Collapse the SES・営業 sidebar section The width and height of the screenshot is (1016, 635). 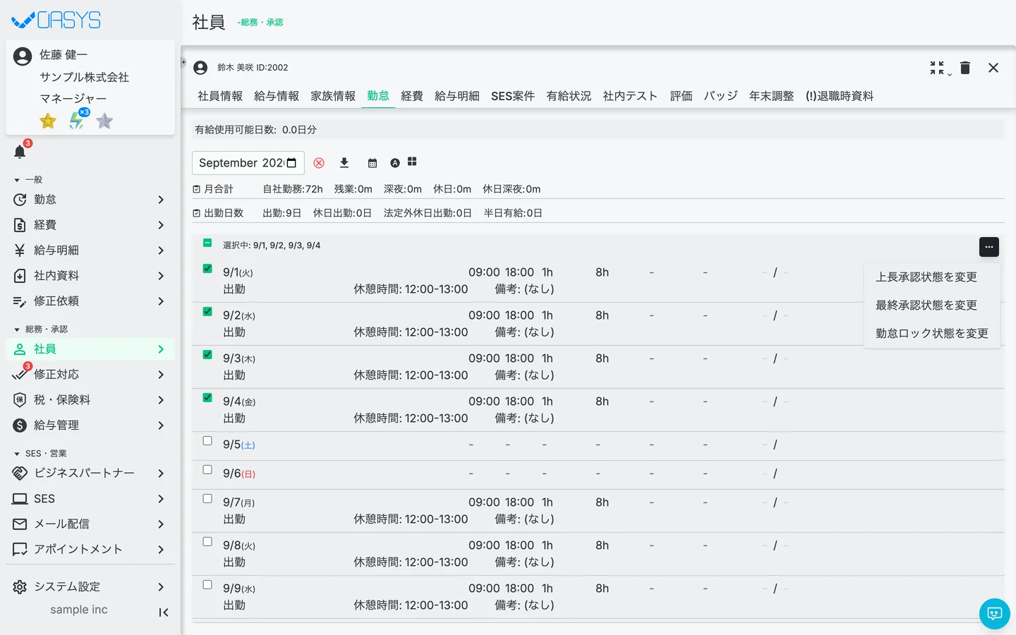tap(41, 454)
